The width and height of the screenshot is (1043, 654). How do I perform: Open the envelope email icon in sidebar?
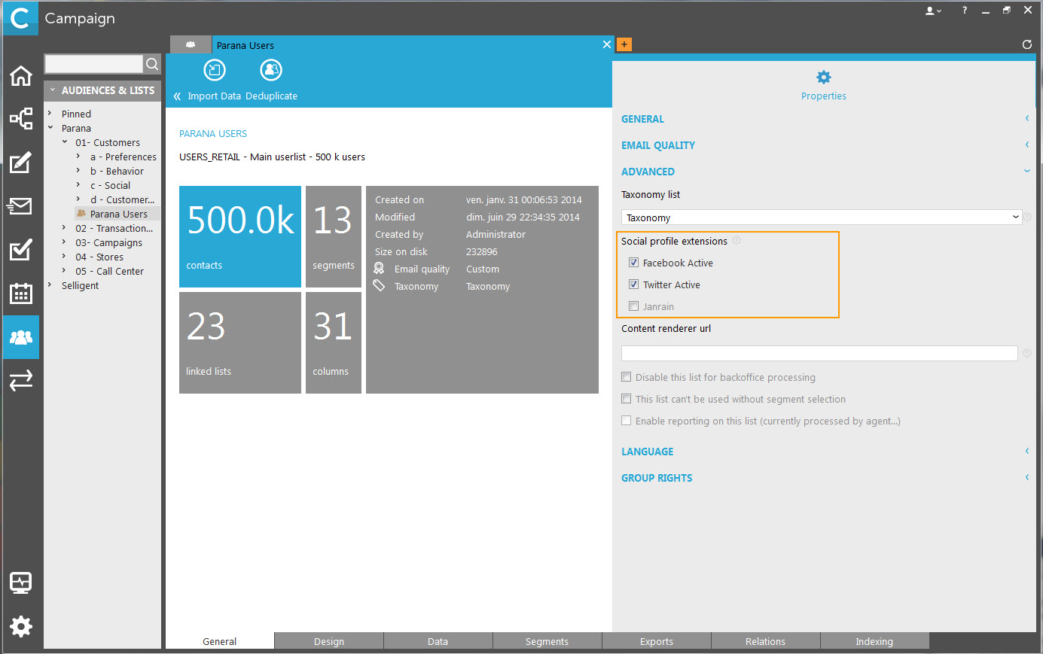pos(21,206)
